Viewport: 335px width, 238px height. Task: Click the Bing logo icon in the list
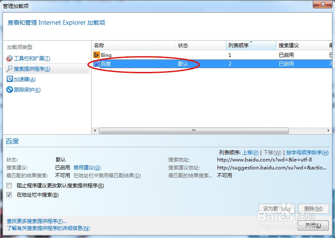click(x=97, y=55)
